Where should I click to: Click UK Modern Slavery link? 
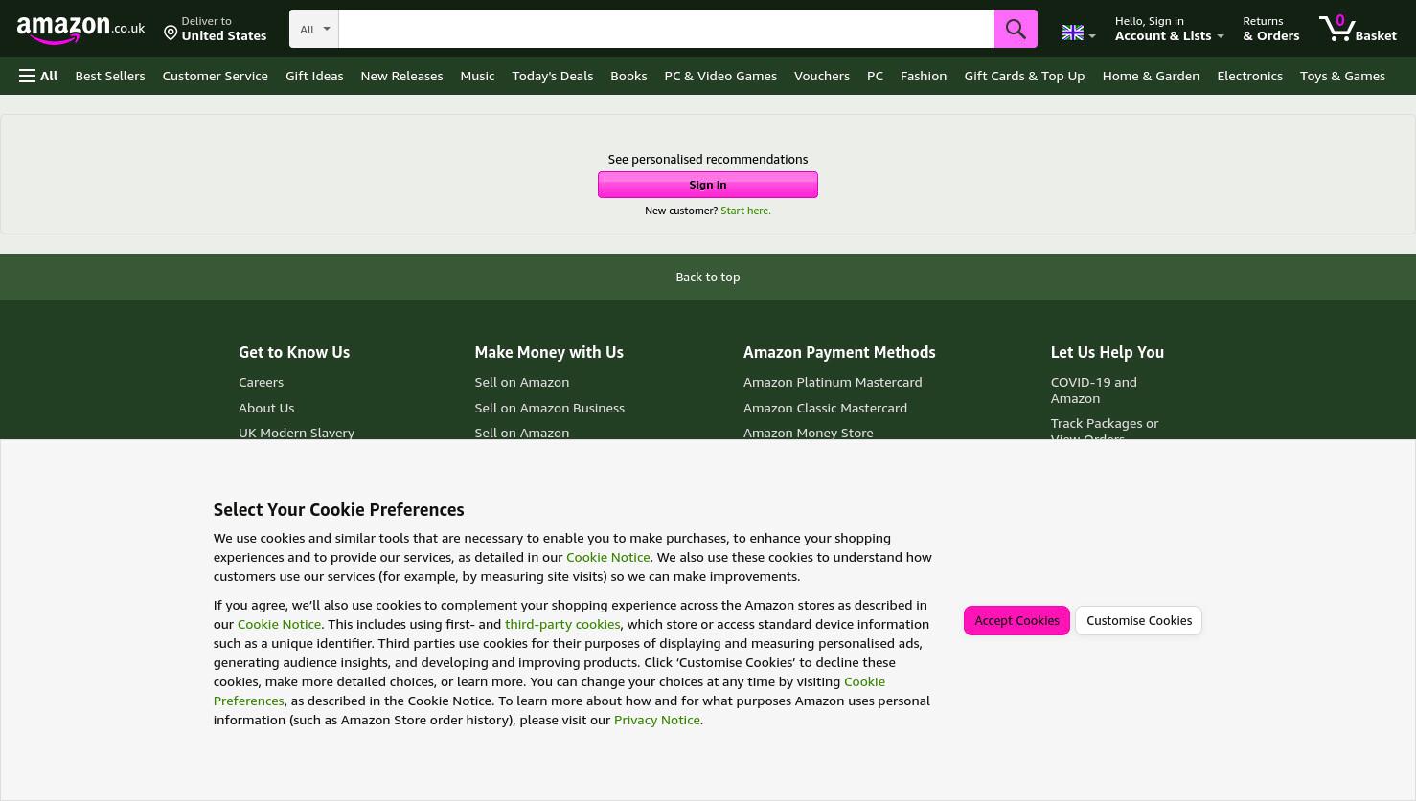pos(296,433)
